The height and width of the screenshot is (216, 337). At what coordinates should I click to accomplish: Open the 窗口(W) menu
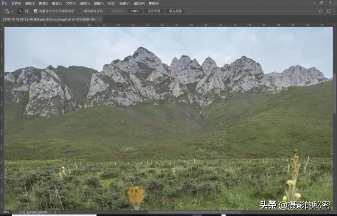[139, 3]
